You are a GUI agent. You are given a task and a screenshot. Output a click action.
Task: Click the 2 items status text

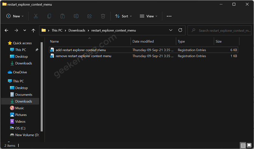tap(10, 146)
